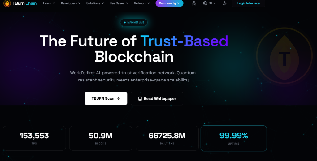Click the globe language icon
Screen dimensions: 317x161
click(x=205, y=3)
